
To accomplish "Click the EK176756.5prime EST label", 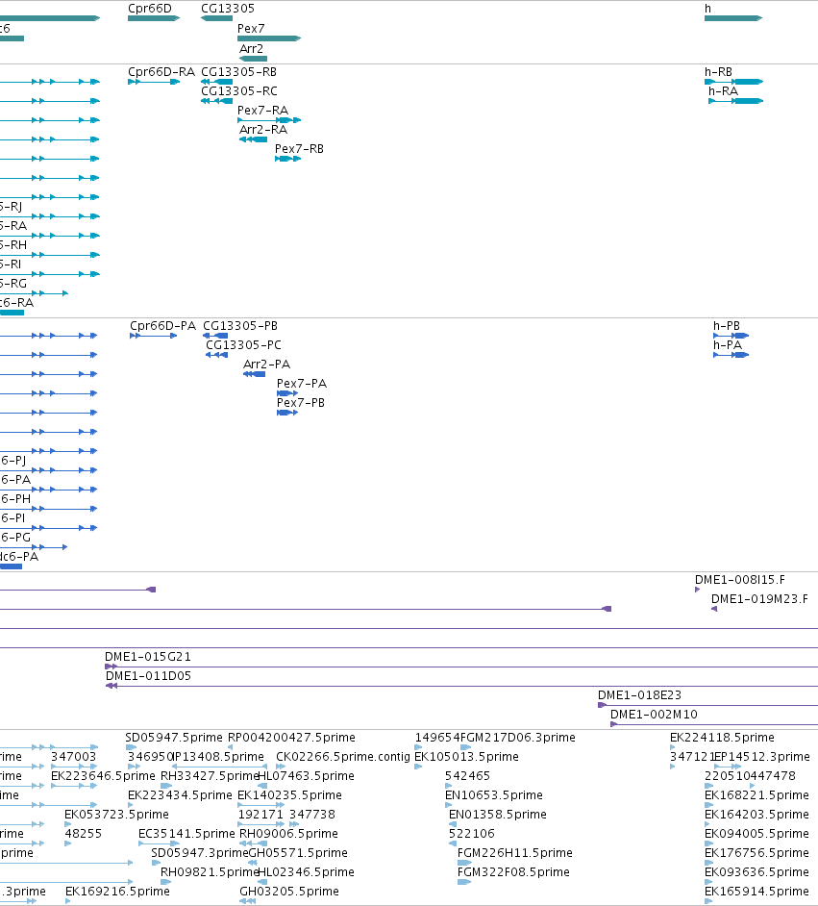I will click(756, 852).
